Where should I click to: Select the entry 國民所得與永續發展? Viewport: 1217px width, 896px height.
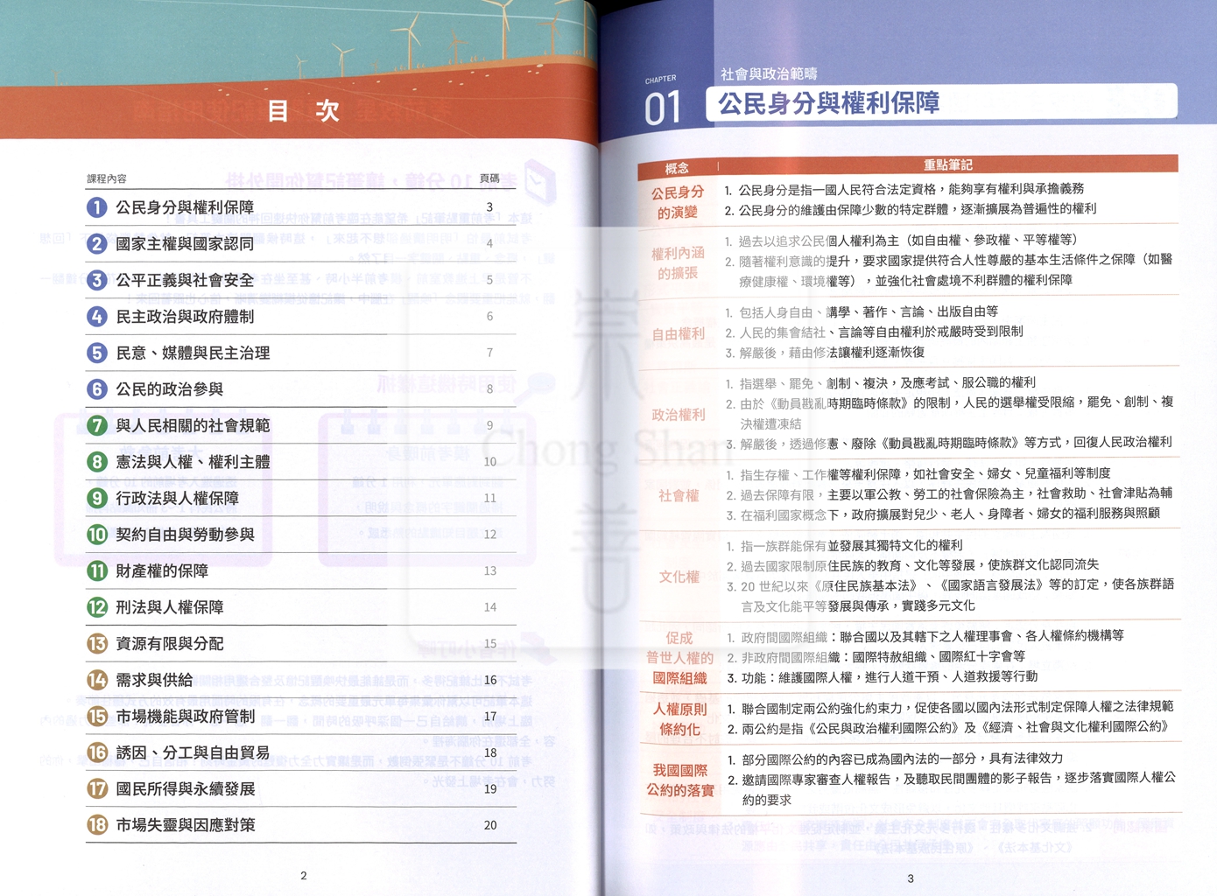(x=185, y=789)
